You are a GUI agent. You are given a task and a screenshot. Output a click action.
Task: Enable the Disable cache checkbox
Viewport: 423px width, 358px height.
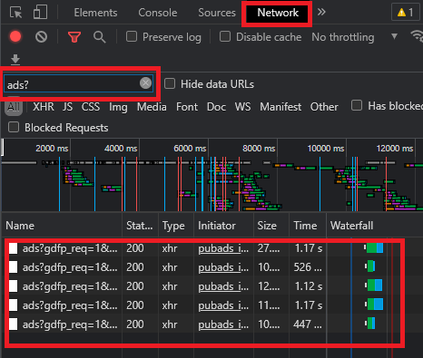(x=225, y=36)
